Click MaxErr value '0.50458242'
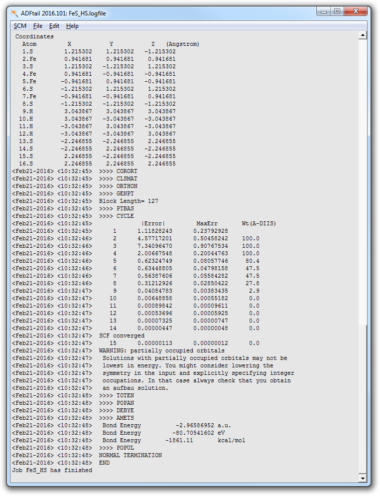Viewport: 380px width, 496px height. tap(211, 238)
